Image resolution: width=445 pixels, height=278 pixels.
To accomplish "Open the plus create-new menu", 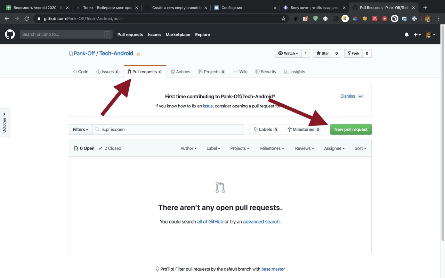I will 417,35.
